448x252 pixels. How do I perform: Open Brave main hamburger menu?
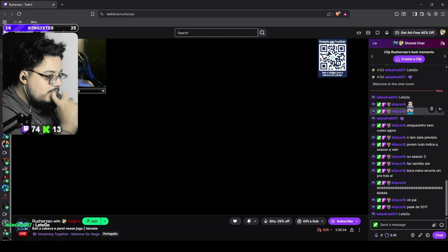click(443, 14)
